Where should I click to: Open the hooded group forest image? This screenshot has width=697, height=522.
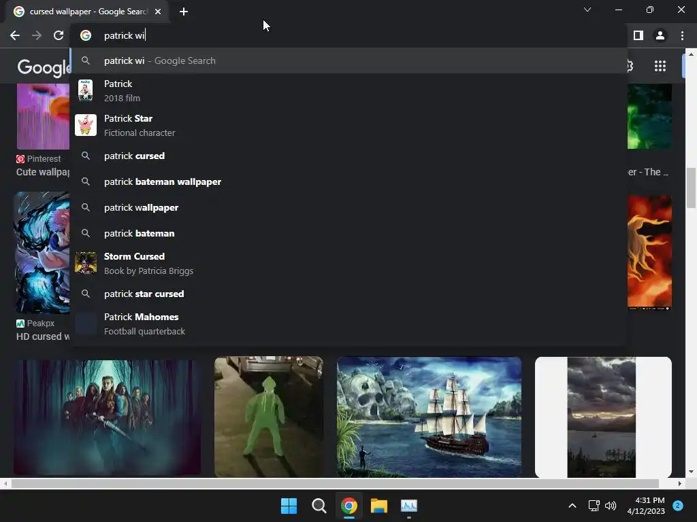click(x=107, y=417)
